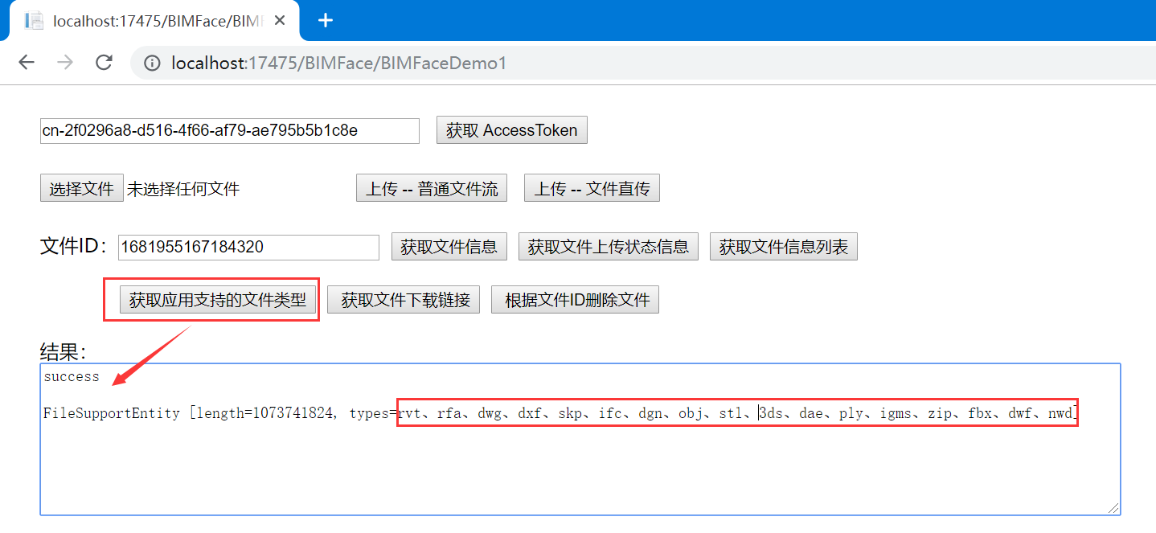1156x533 pixels.
Task: Click the favicon on the localhost tab
Action: click(x=34, y=20)
